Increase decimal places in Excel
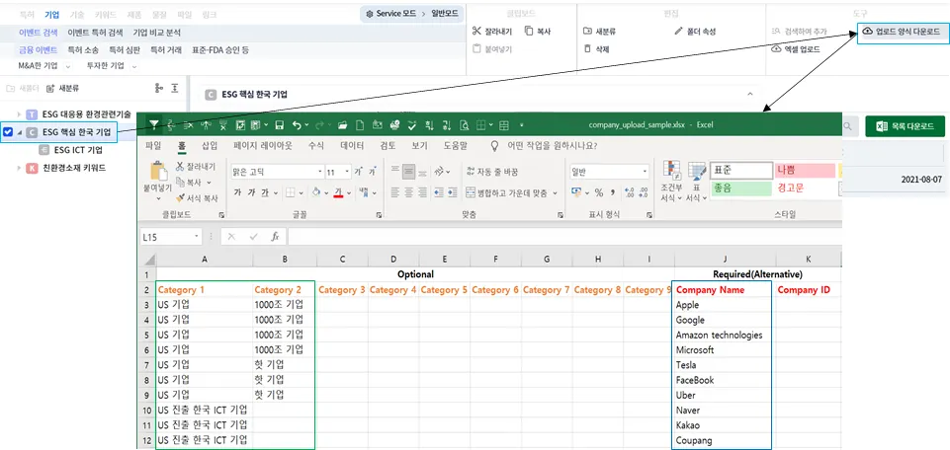This screenshot has width=950, height=450. point(629,193)
